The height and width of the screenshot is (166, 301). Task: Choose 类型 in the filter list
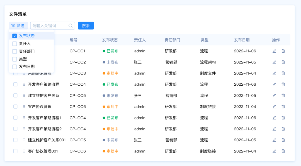click(x=15, y=59)
